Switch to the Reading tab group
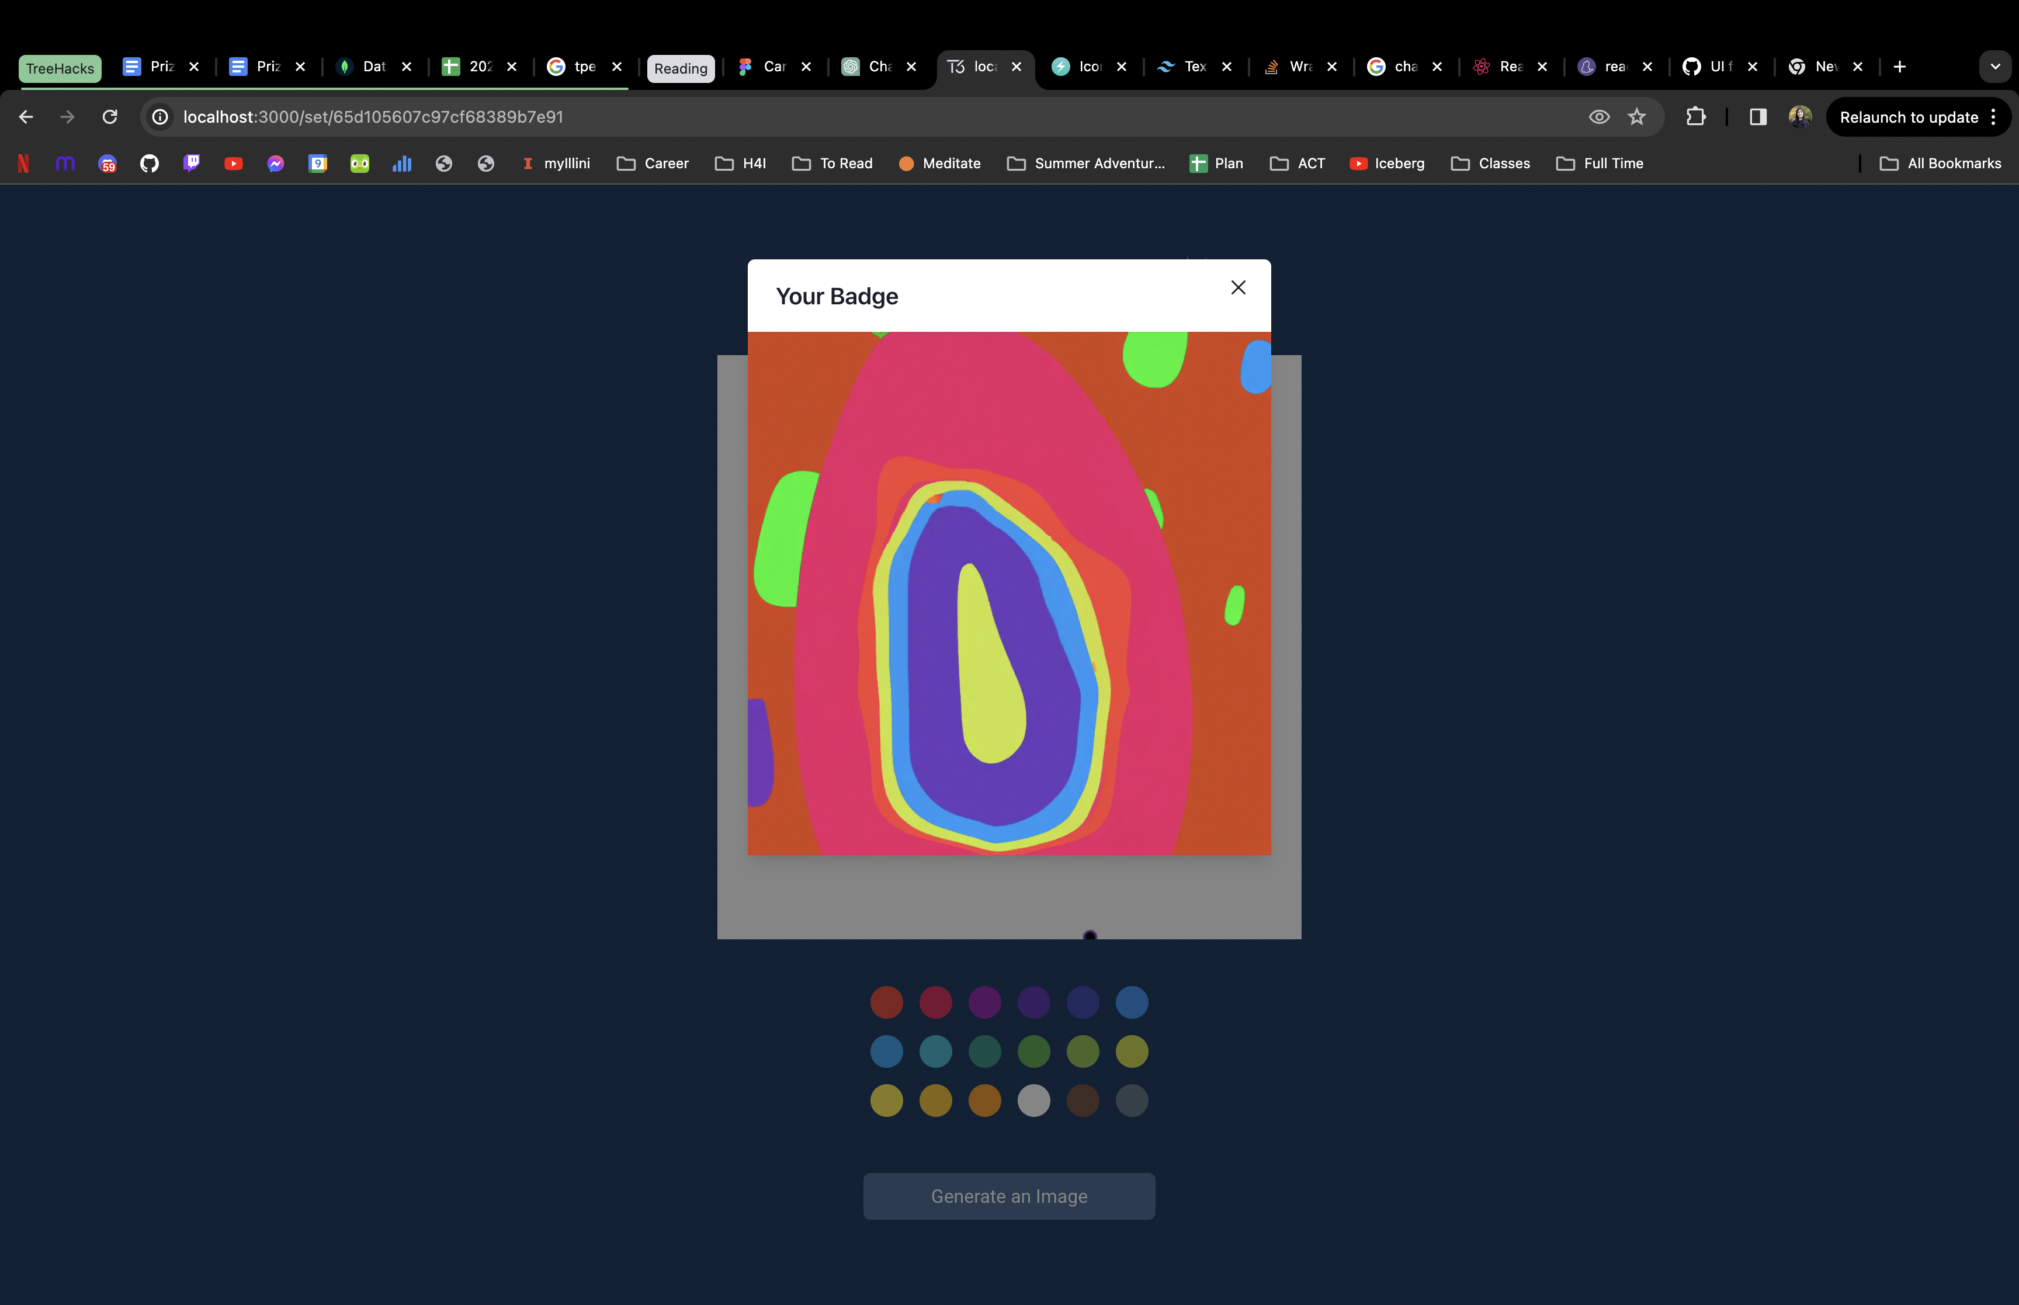This screenshot has height=1305, width=2019. (679, 69)
